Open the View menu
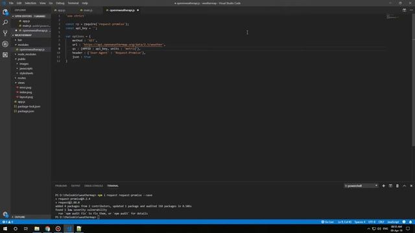The image size is (415, 233). [43, 3]
